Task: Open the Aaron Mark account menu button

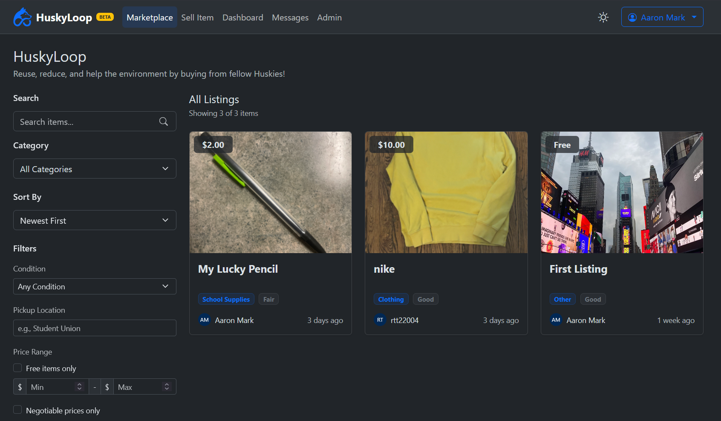Action: (x=662, y=17)
